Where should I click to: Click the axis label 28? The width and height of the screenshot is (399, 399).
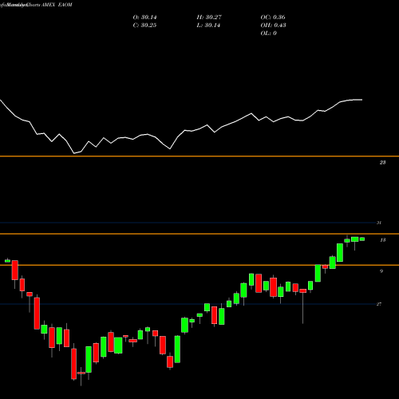(382, 162)
